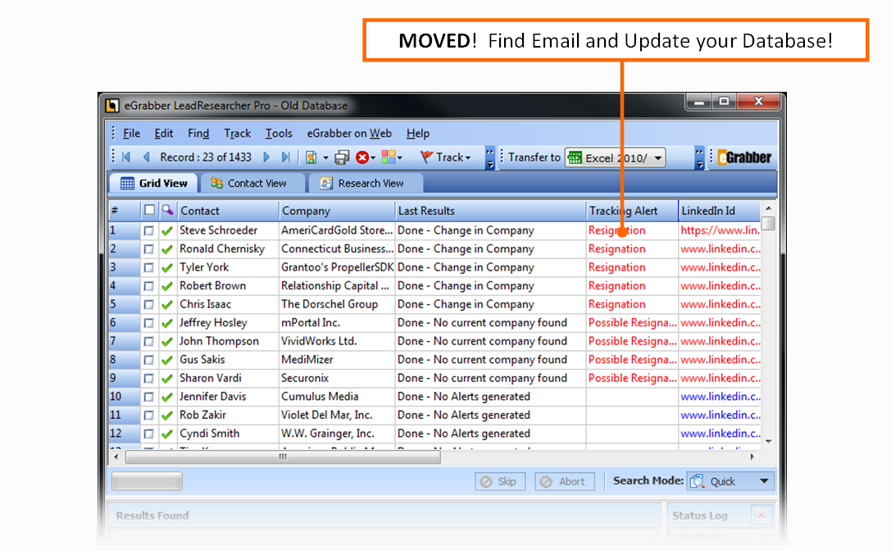Click the print icon
This screenshot has height=551, width=891.
342,157
